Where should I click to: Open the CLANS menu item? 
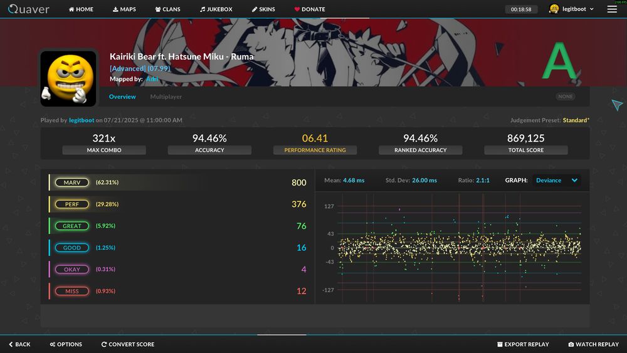click(x=167, y=9)
